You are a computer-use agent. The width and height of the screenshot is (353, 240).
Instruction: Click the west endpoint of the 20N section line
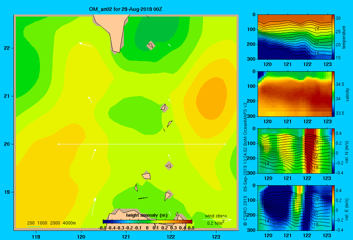(59, 144)
